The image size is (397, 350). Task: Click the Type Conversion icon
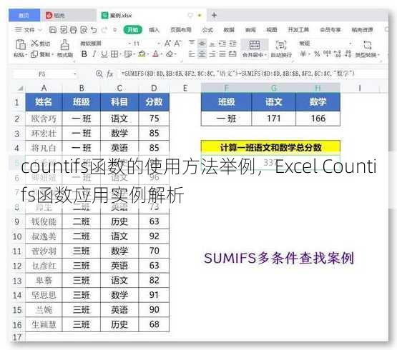(368, 45)
